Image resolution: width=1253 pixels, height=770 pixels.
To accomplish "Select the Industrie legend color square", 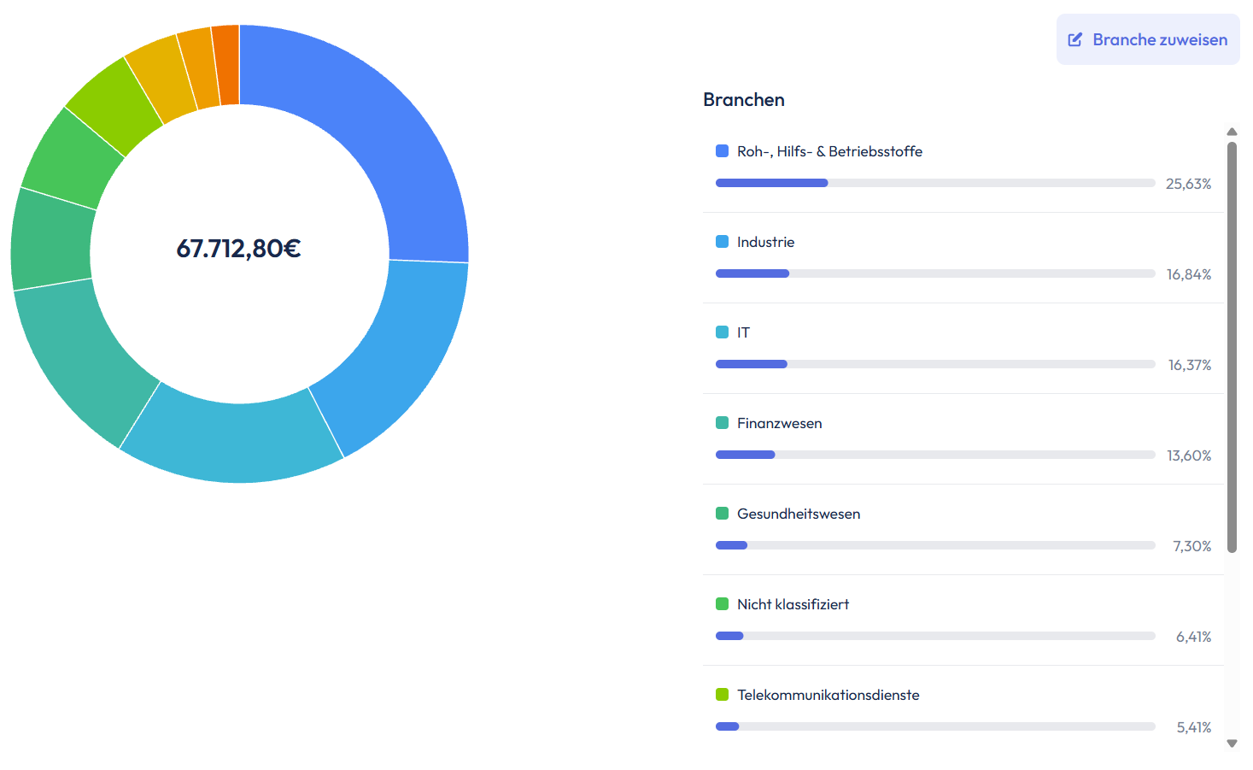I will click(x=722, y=242).
